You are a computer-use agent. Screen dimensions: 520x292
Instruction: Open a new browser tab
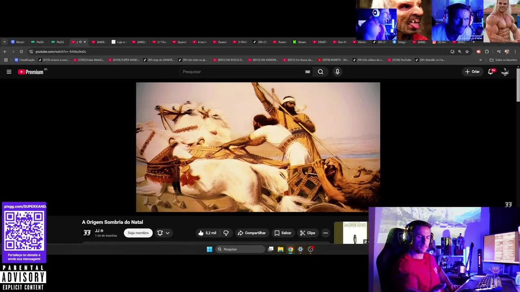point(473,42)
